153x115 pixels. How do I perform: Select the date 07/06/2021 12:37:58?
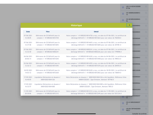click(x=28, y=44)
